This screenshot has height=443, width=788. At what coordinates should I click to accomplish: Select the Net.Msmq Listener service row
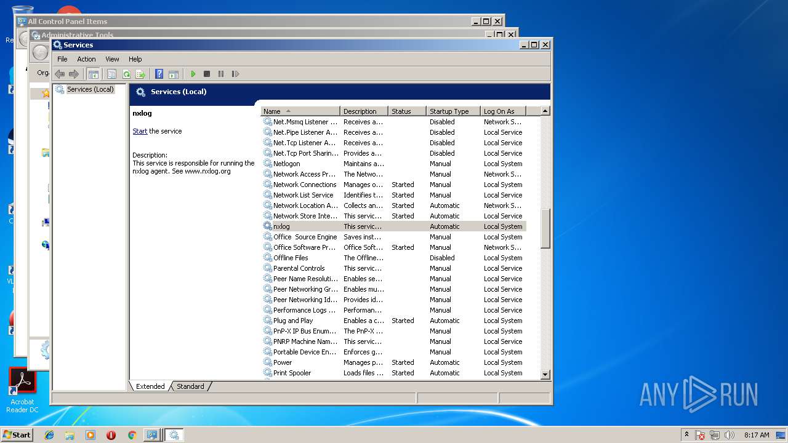pyautogui.click(x=394, y=122)
